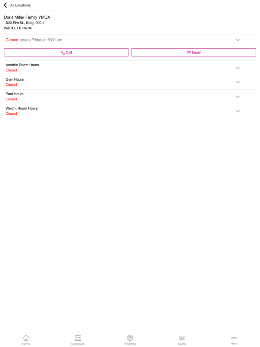
Task: Select the Weight Room Hours label
Action: pyautogui.click(x=22, y=108)
